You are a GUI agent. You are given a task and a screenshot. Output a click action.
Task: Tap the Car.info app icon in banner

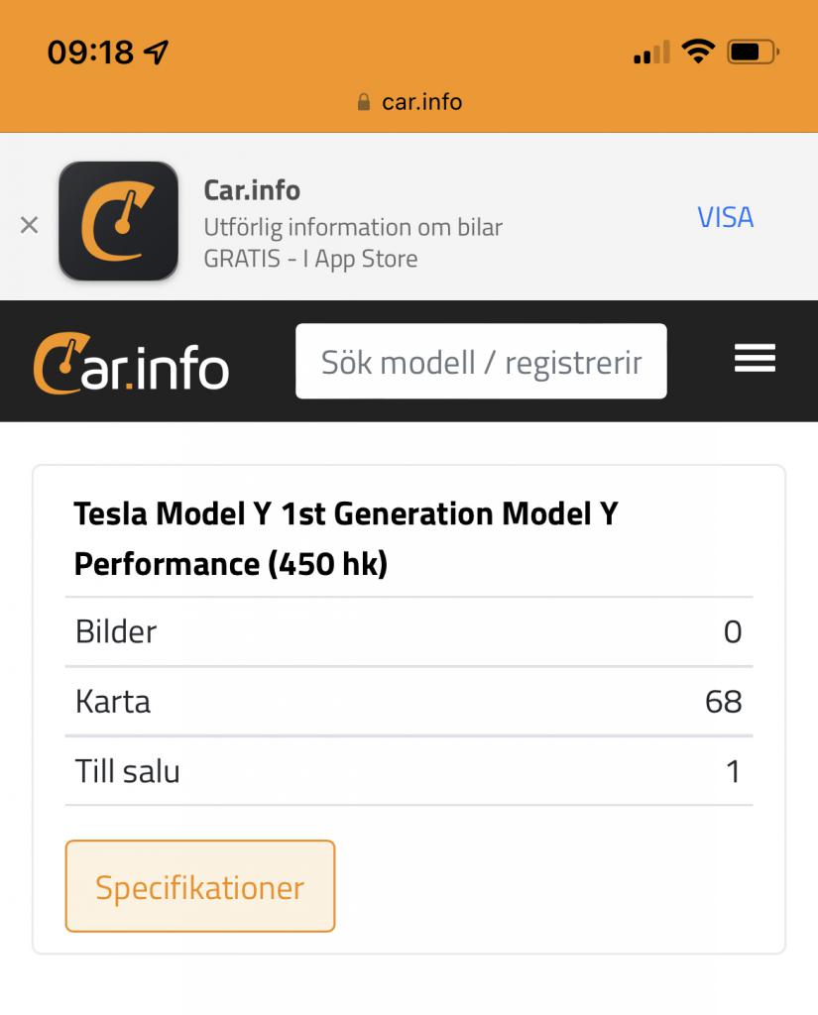pos(119,221)
